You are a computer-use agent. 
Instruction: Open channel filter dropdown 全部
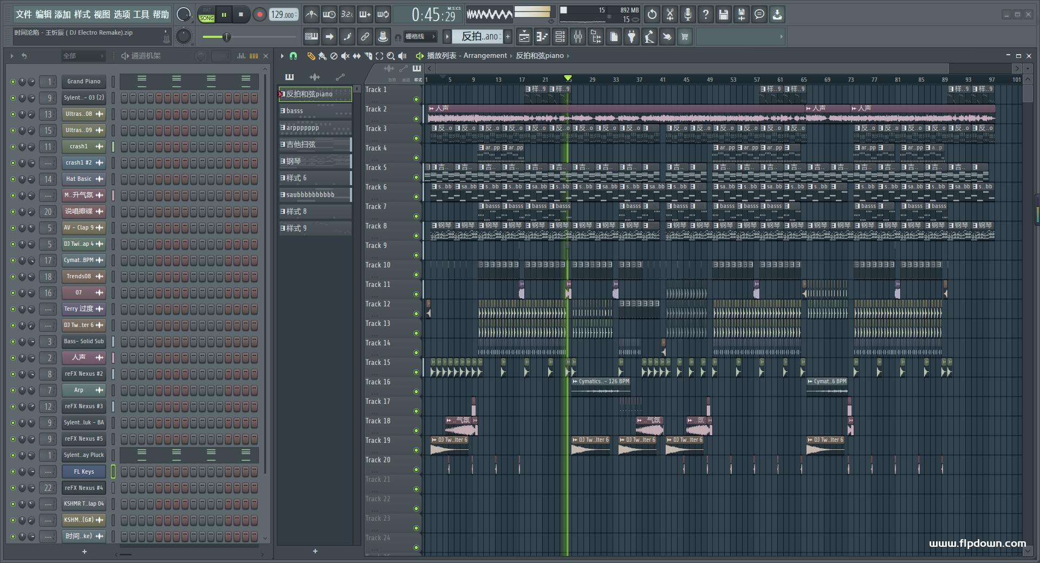point(82,56)
